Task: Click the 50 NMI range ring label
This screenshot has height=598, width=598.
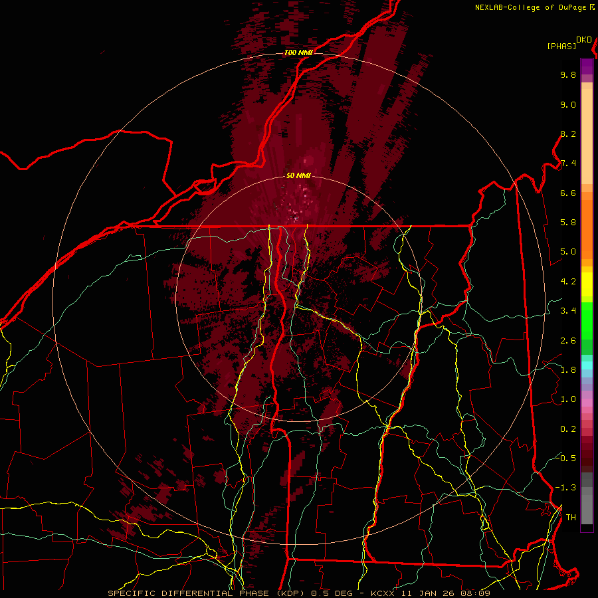Action: 298,175
